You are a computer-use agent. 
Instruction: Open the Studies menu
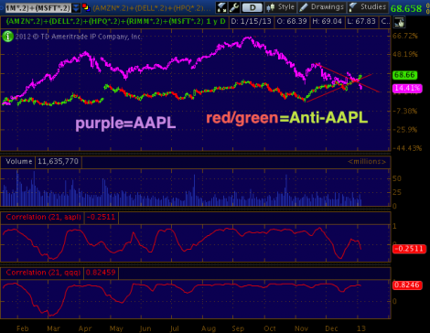[367, 7]
